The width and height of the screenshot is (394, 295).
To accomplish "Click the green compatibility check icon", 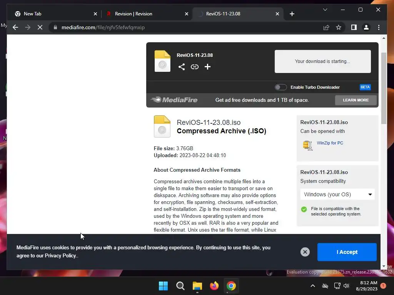I will point(304,209).
